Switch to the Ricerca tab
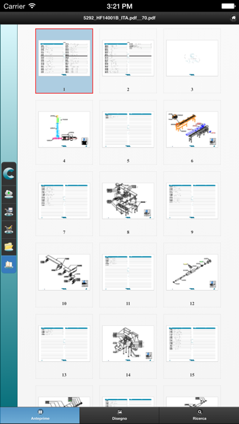Image resolution: width=239 pixels, height=424 pixels. pos(199,415)
